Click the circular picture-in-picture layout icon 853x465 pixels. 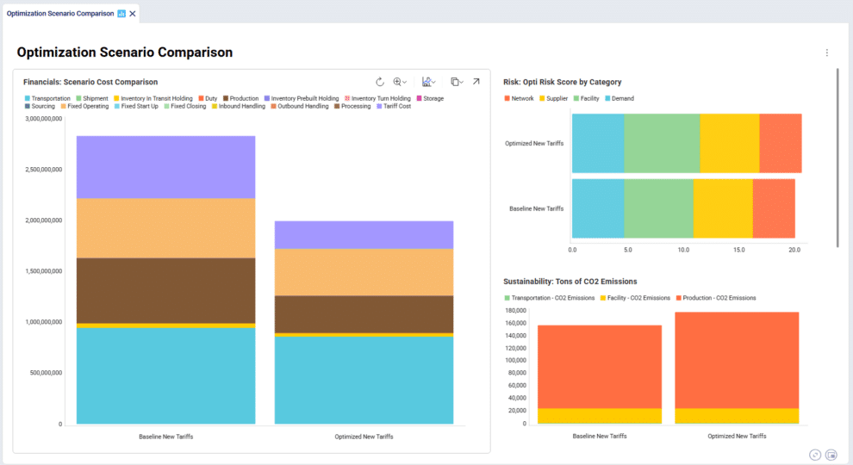pyautogui.click(x=831, y=455)
